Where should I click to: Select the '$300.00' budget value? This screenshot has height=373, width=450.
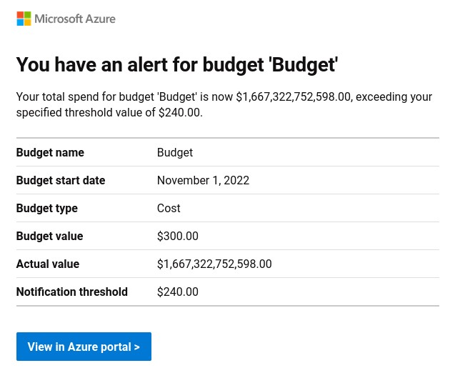178,236
